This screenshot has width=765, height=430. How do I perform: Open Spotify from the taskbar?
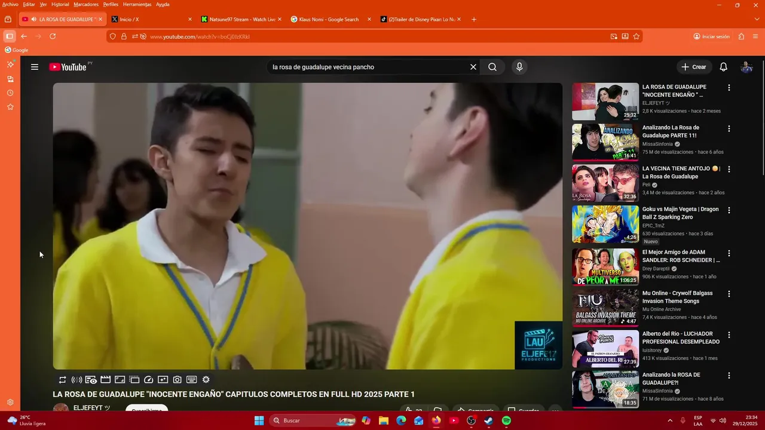tap(506, 420)
